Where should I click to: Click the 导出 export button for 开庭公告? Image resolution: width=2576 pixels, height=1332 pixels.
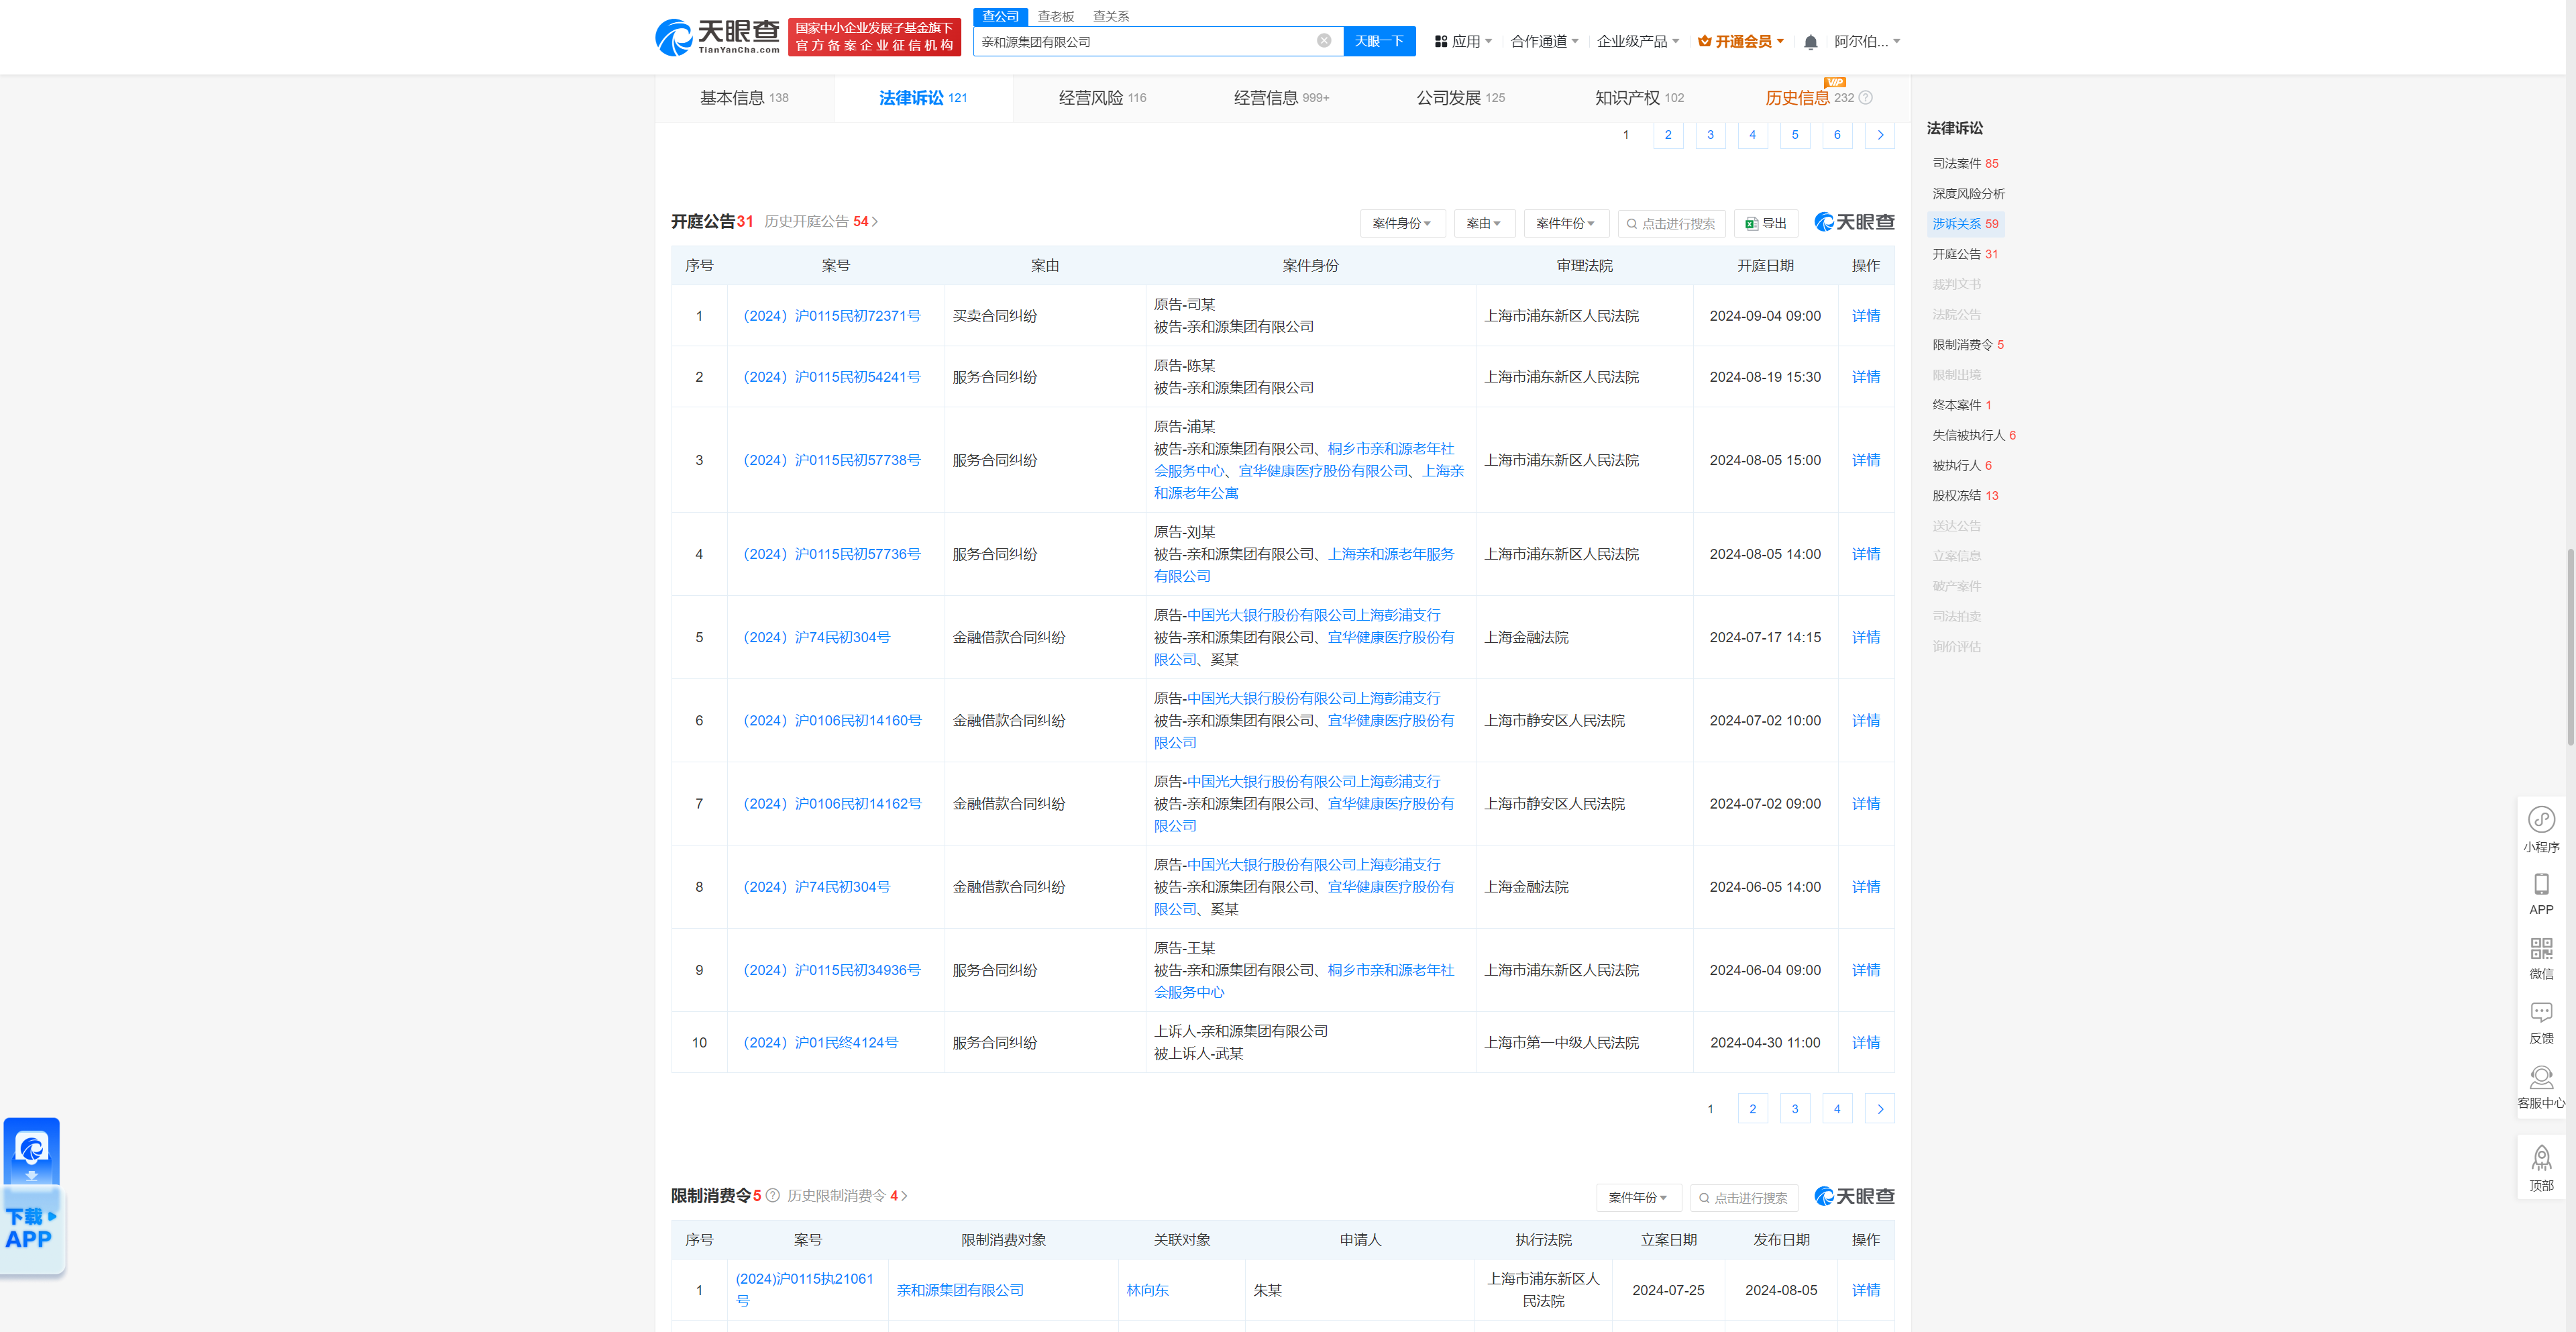click(1766, 224)
